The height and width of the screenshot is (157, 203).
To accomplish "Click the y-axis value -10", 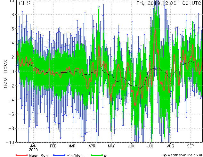I will pos(10,143).
